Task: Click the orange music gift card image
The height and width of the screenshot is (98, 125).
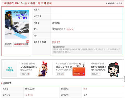Action: (79, 71)
